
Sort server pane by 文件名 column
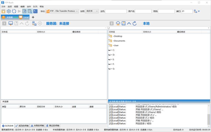(19, 32)
